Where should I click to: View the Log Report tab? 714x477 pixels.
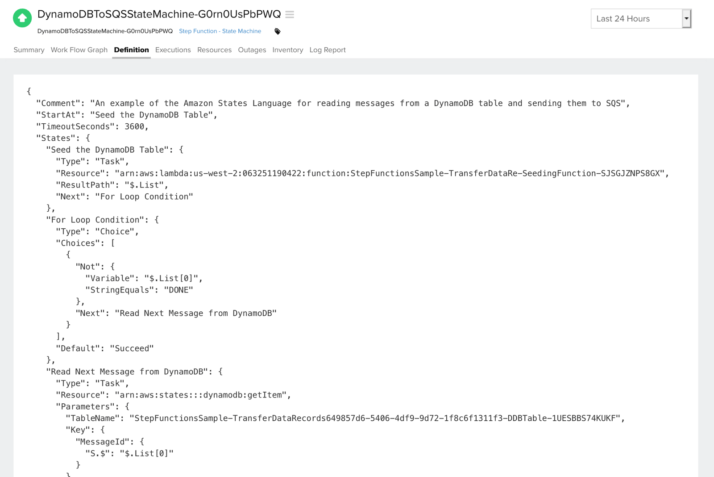(327, 50)
